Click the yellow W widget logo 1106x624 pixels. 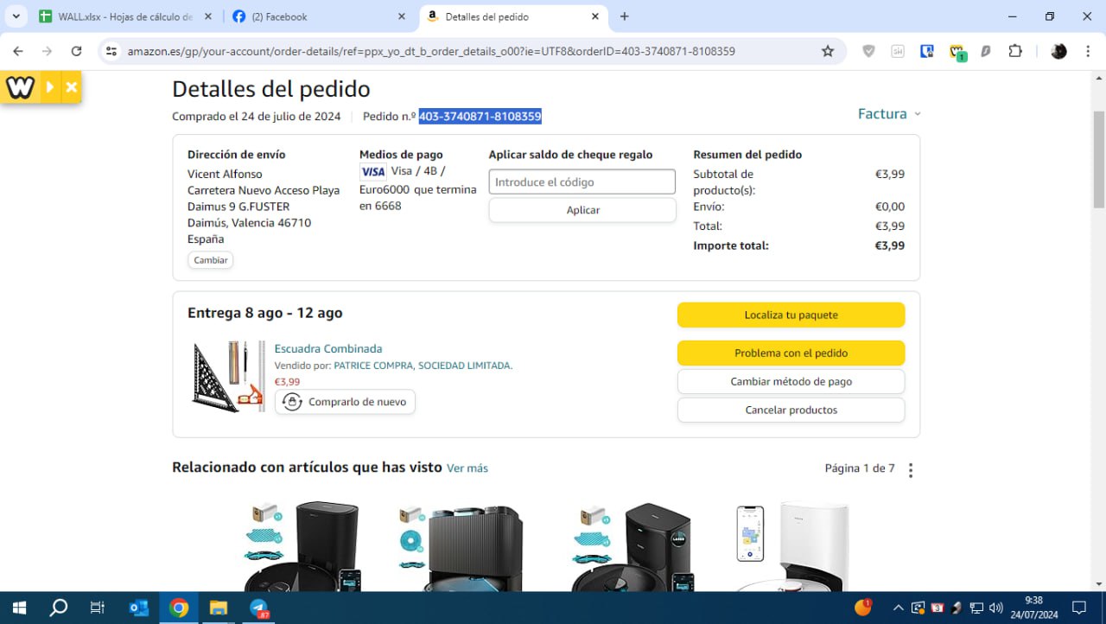coord(20,87)
